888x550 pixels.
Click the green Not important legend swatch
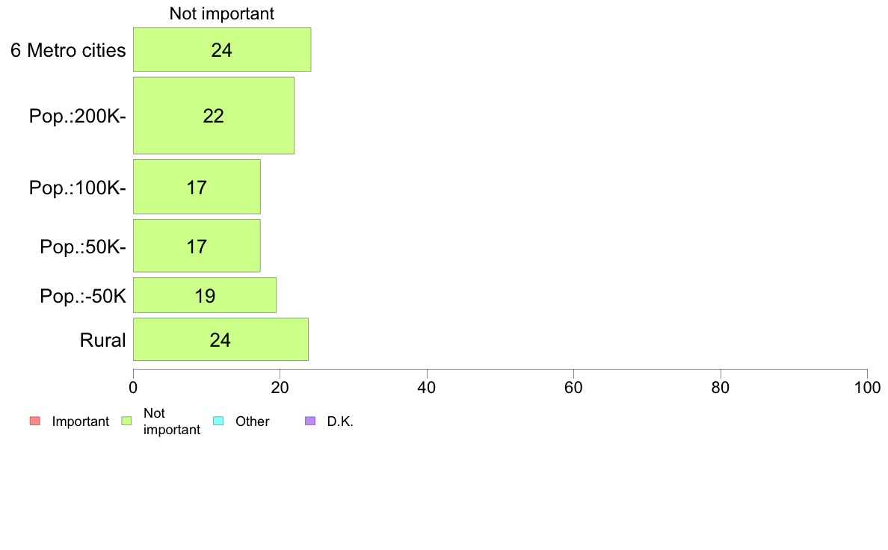point(127,421)
